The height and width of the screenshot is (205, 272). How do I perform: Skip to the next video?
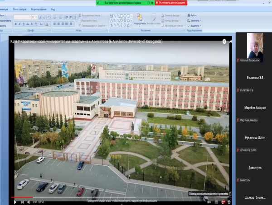coord(22,202)
